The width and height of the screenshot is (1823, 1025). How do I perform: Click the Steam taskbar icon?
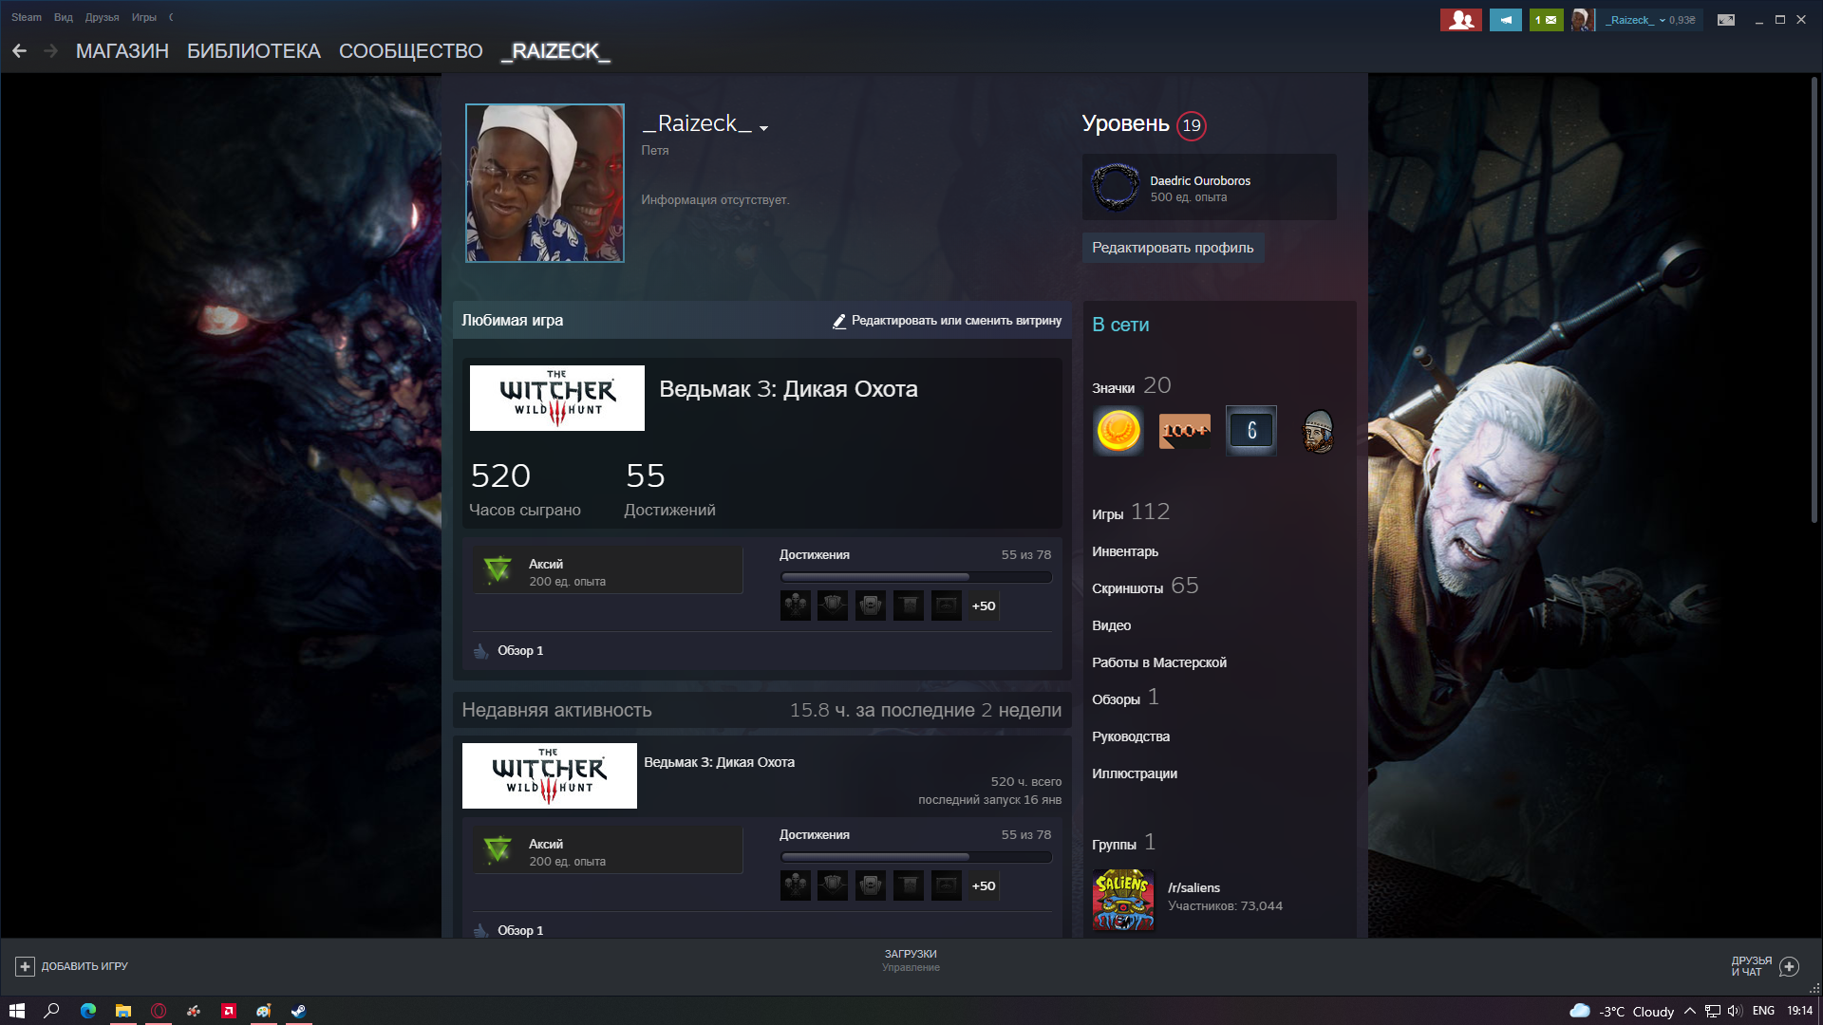pyautogui.click(x=298, y=1011)
